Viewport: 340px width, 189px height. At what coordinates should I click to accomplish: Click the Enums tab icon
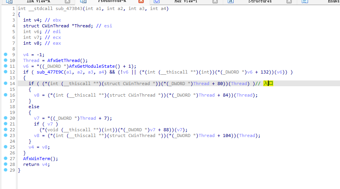tap(305, 1)
